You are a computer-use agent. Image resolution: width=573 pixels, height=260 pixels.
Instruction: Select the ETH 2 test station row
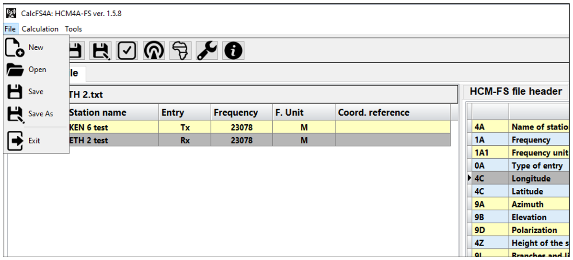point(260,140)
